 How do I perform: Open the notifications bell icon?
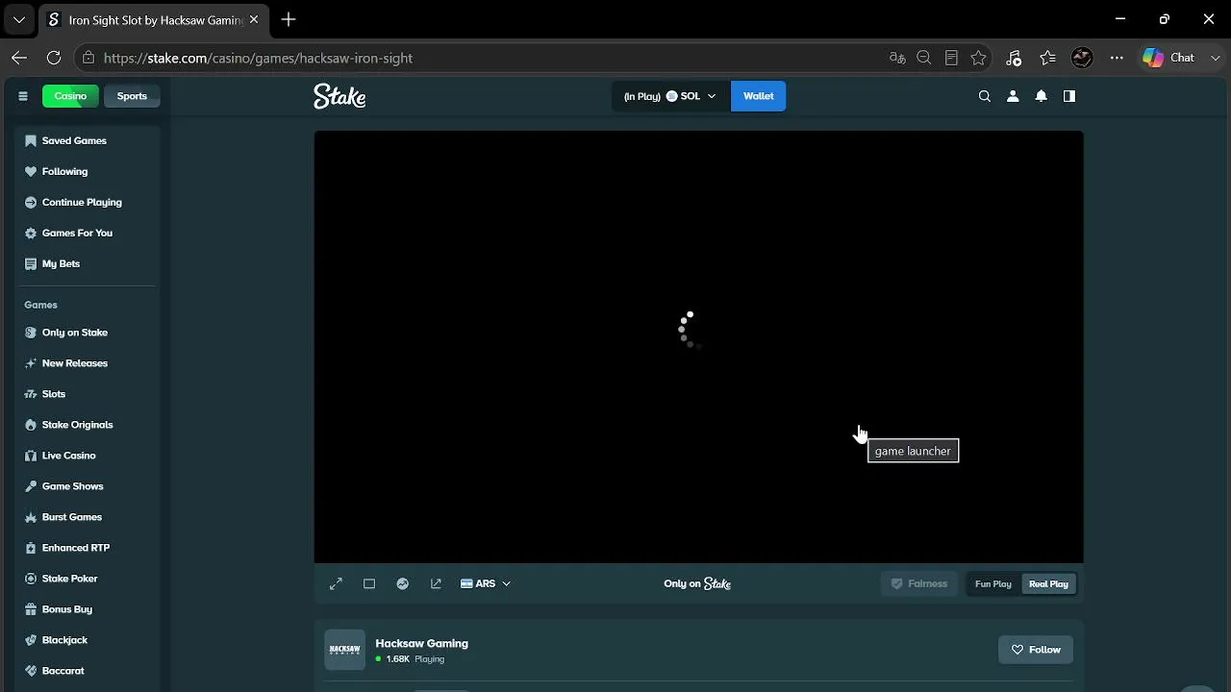pyautogui.click(x=1041, y=96)
